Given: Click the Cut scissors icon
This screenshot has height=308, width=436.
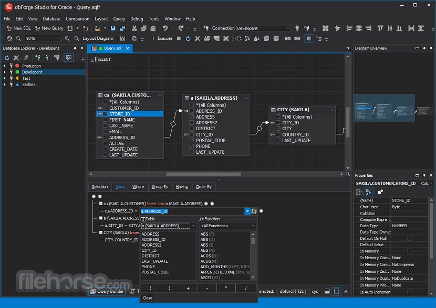Looking at the screenshot, I should [x=134, y=28].
